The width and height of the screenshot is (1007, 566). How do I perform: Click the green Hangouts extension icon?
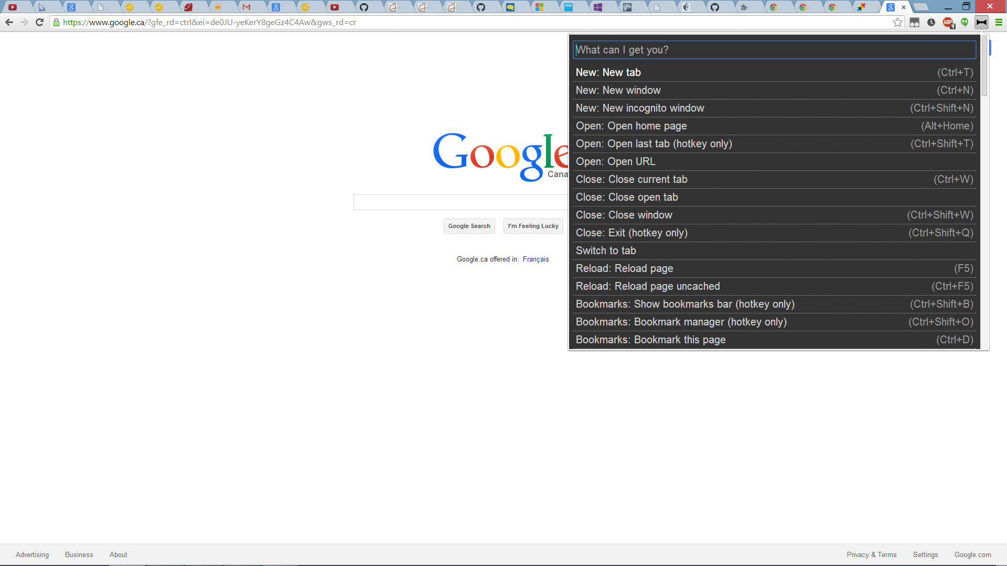point(965,23)
